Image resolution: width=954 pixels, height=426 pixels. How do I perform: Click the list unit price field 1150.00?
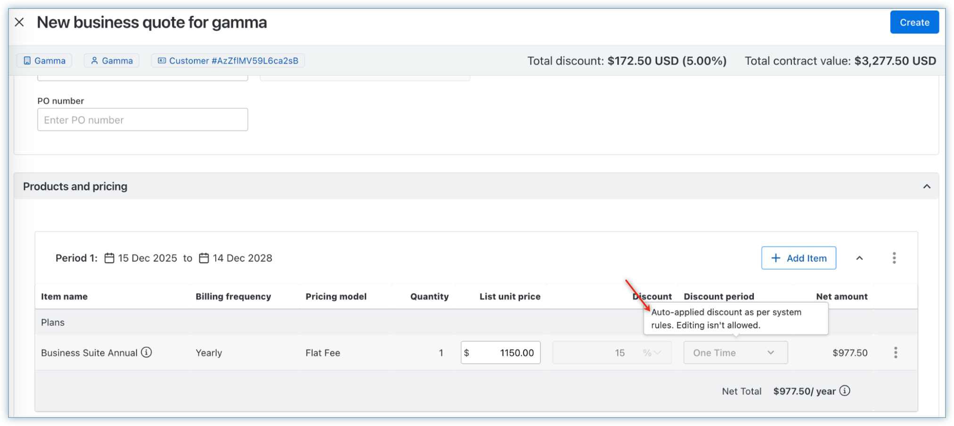504,353
